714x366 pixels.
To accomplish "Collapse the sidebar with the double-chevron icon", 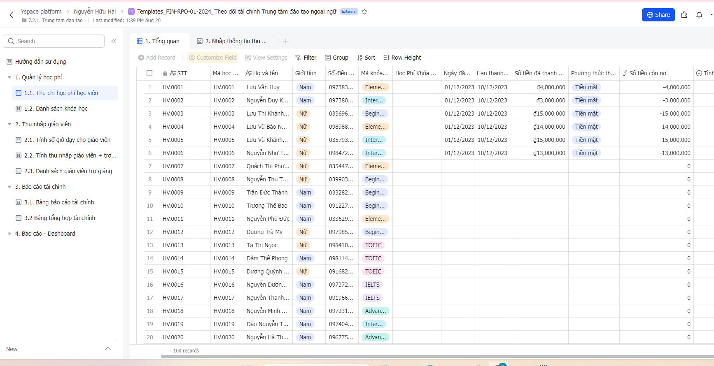I will click(x=114, y=41).
